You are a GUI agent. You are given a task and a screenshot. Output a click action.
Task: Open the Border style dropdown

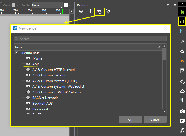[47, 5]
